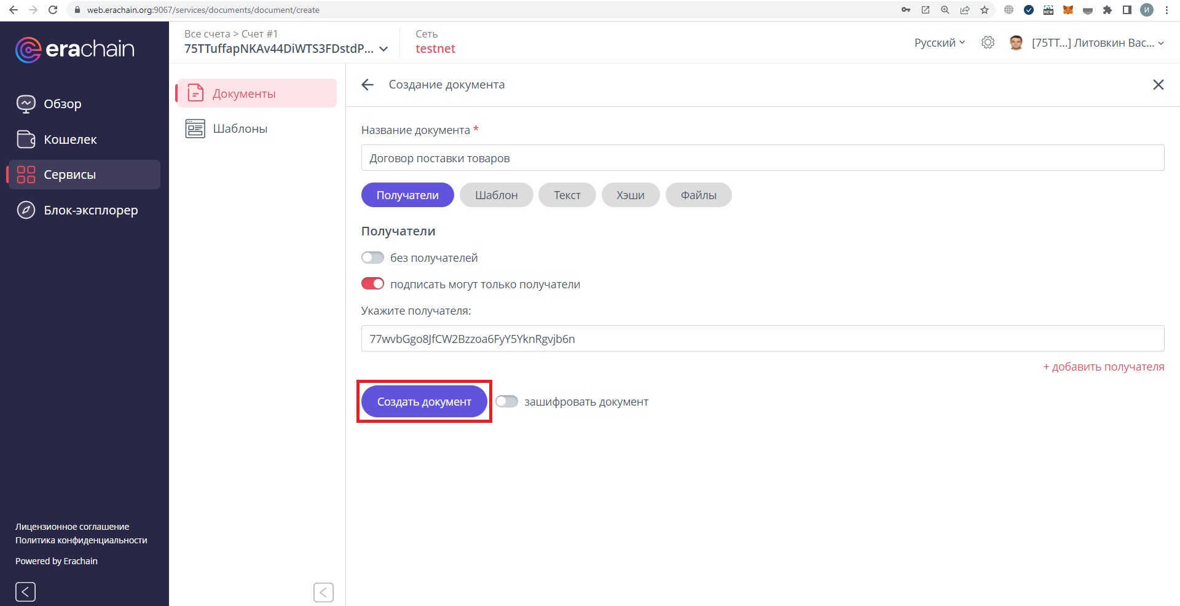Click + добавить получателя link
The height and width of the screenshot is (606, 1180).
1103,367
